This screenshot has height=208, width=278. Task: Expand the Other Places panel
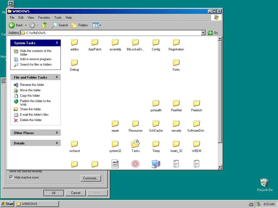pyautogui.click(x=57, y=133)
